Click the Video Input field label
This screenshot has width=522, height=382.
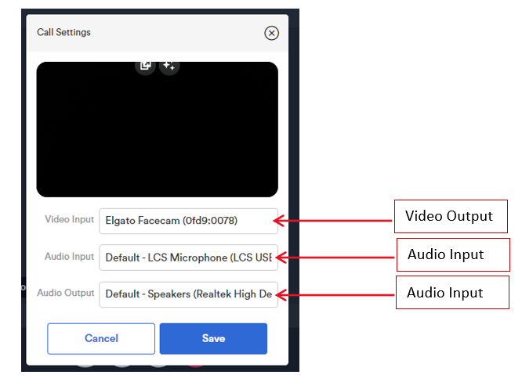coord(70,219)
